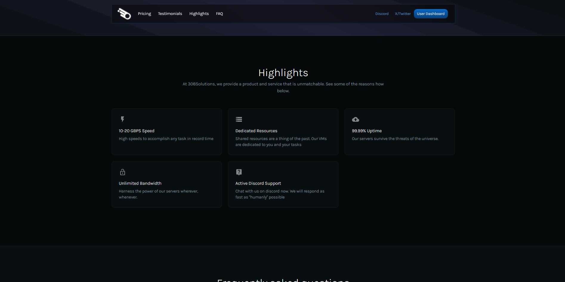565x282 pixels.
Task: Click the Highlights page heading
Action: (283, 73)
